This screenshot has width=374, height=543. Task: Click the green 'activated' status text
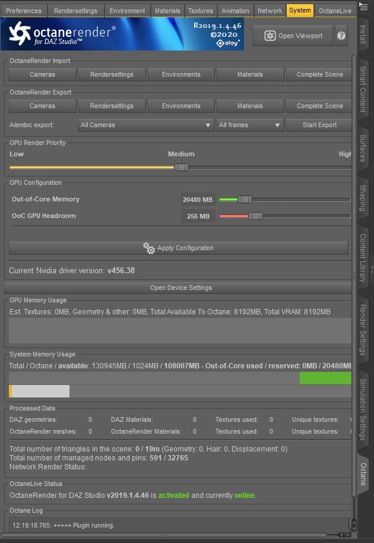click(174, 495)
